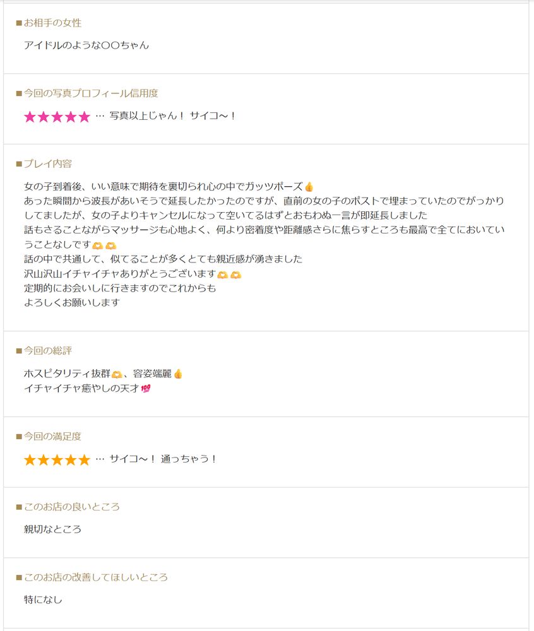Click text アイドルのような〇〇ちゃん
Image resolution: width=534 pixels, height=631 pixels.
pos(86,45)
